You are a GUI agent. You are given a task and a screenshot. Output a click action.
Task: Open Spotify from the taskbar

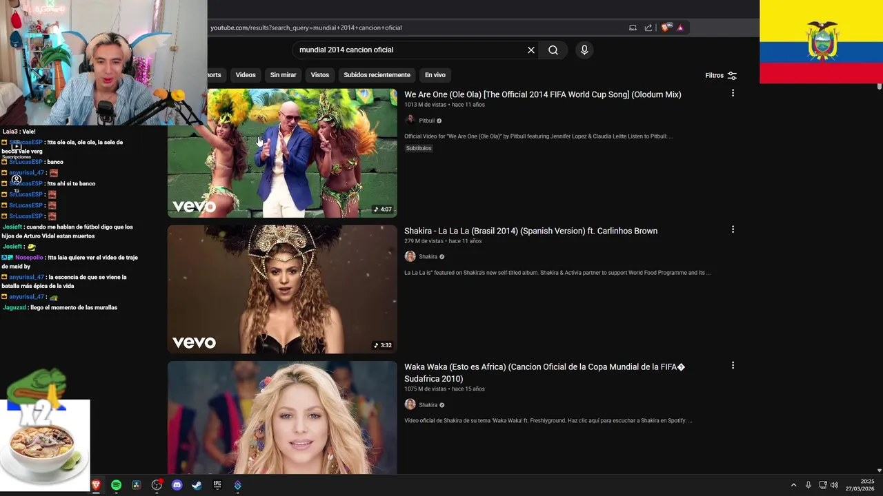click(x=116, y=485)
